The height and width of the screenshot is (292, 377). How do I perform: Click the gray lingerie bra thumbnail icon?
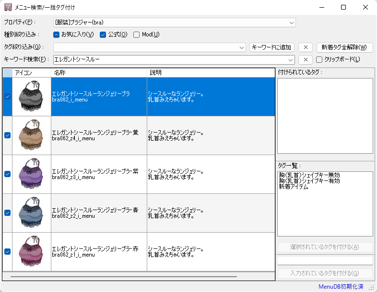(x=31, y=97)
